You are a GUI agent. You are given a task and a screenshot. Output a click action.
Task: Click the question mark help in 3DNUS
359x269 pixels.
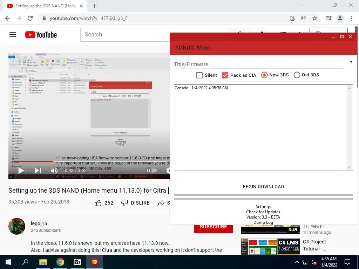tap(351, 63)
